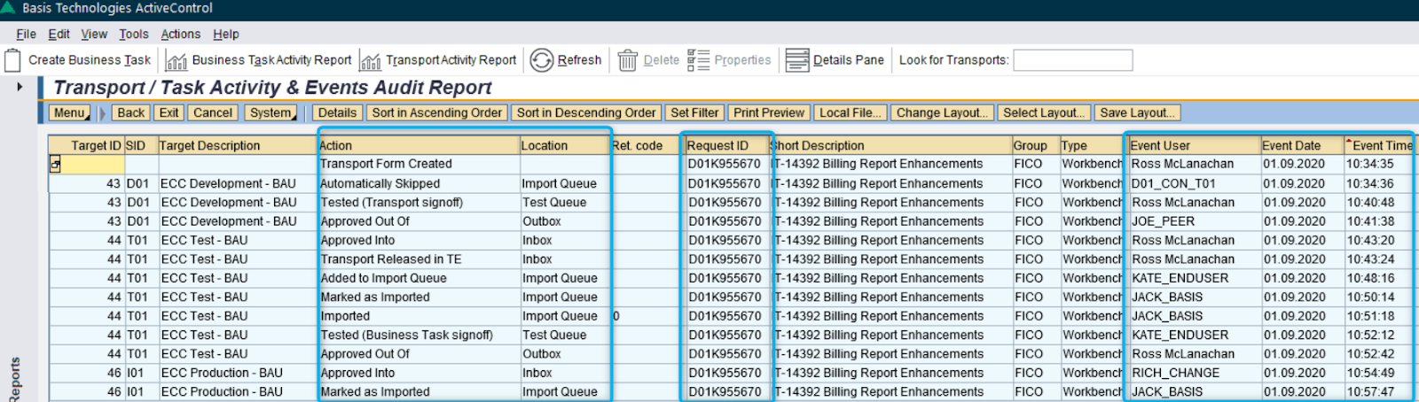Open the View menu
Viewport: 1419px width, 402px height.
tap(94, 34)
